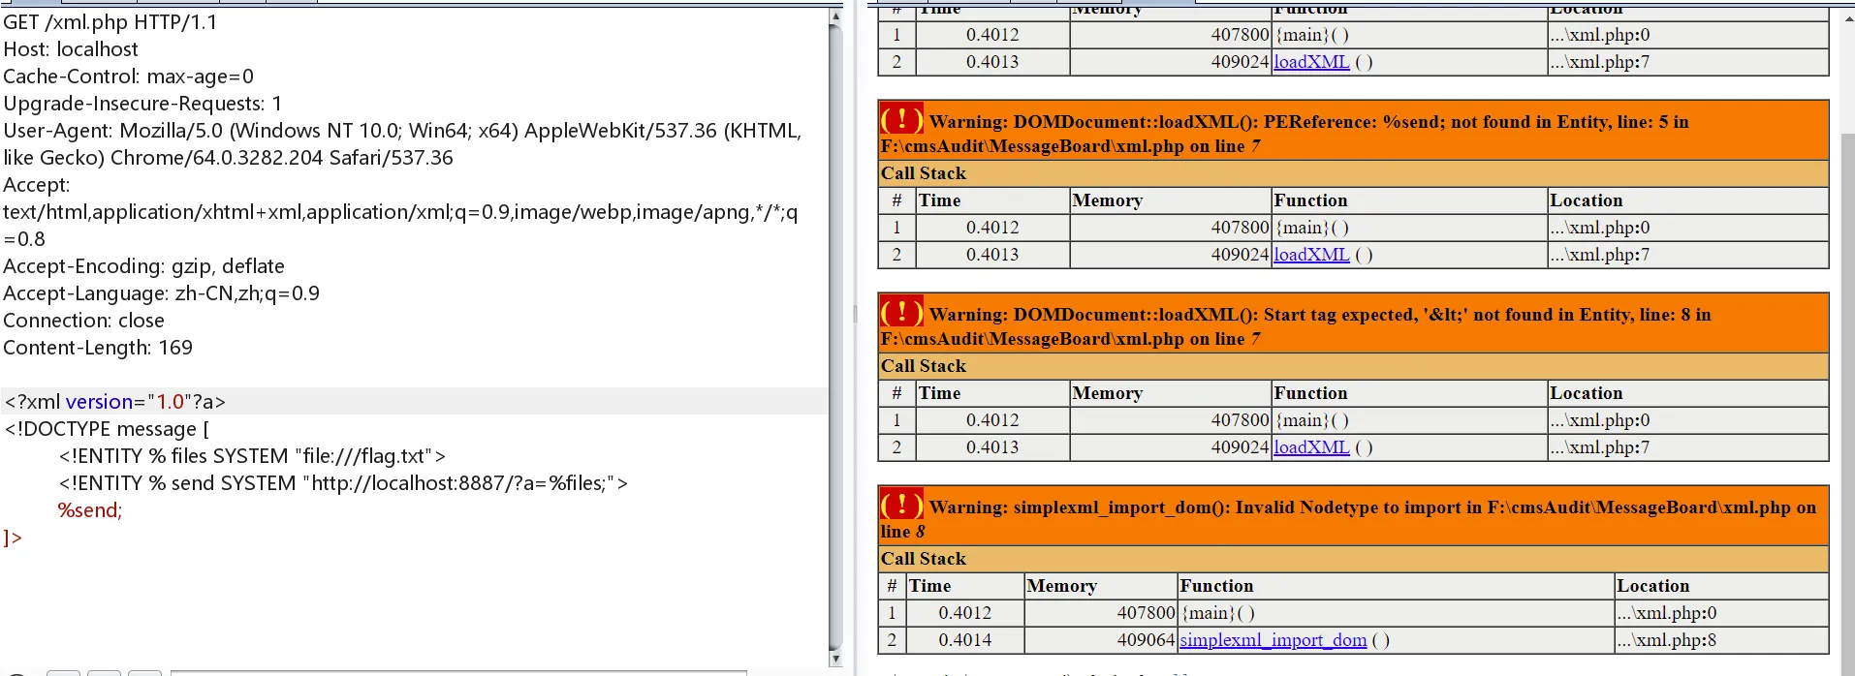
Task: Click the 'Host: localhost' header line
Action: [x=71, y=49]
